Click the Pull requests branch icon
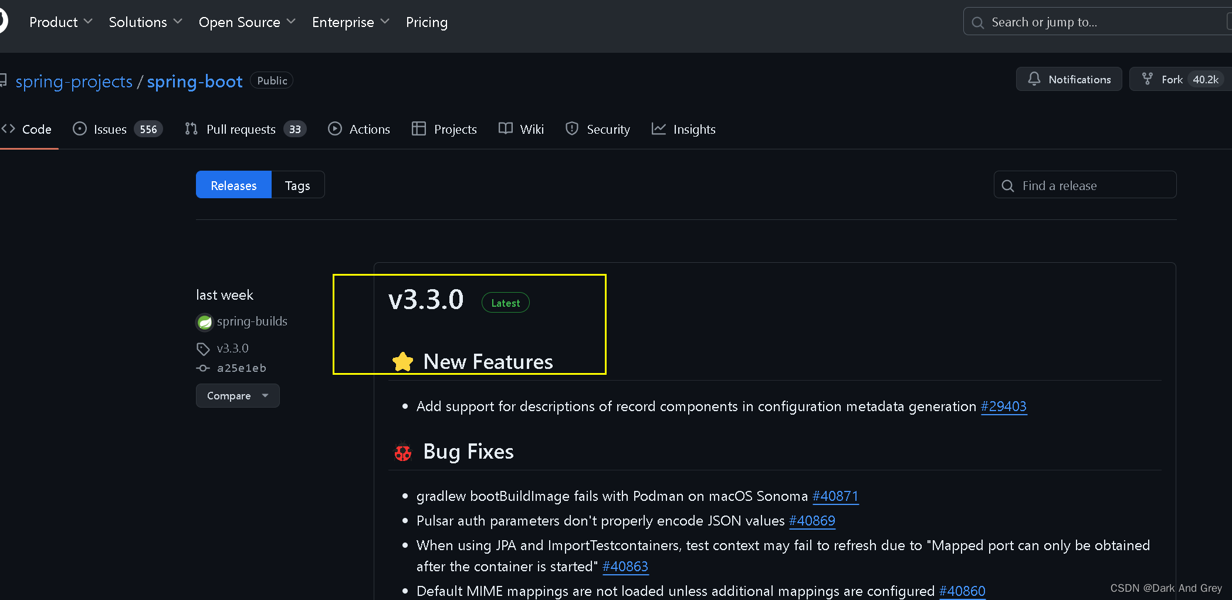The width and height of the screenshot is (1232, 600). (x=191, y=128)
